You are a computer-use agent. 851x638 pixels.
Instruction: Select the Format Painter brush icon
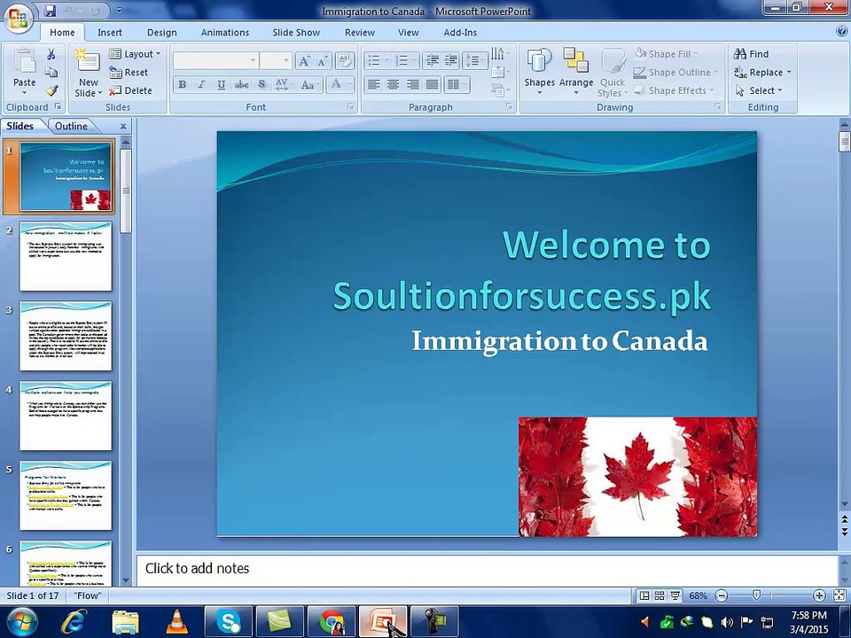51,90
